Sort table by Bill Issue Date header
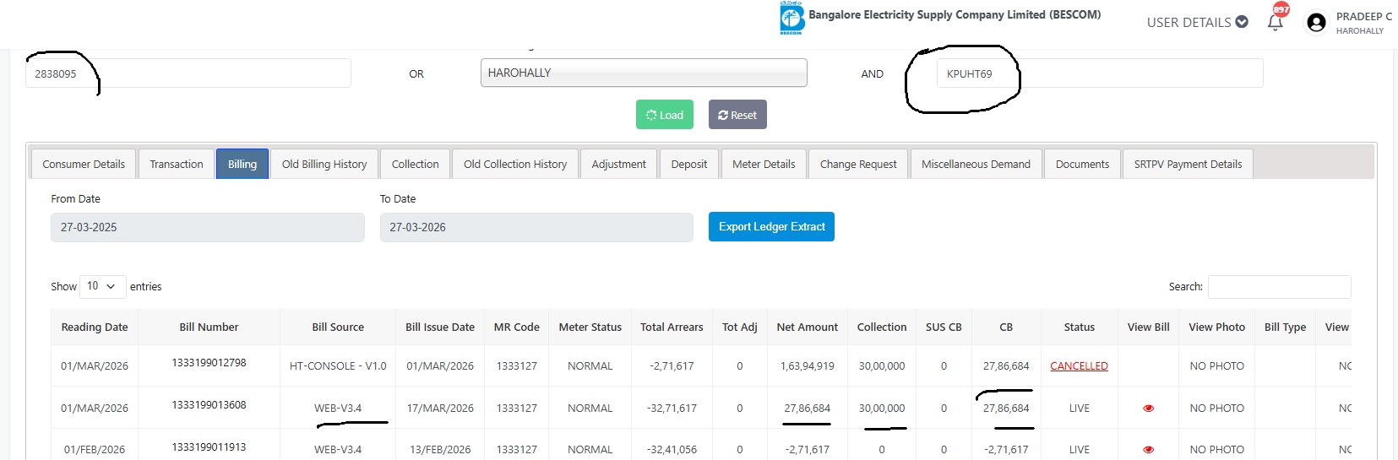 [x=439, y=327]
